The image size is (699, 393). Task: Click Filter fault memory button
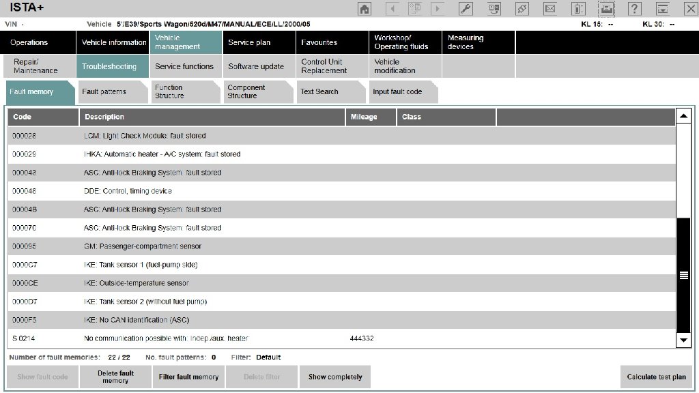click(x=188, y=377)
